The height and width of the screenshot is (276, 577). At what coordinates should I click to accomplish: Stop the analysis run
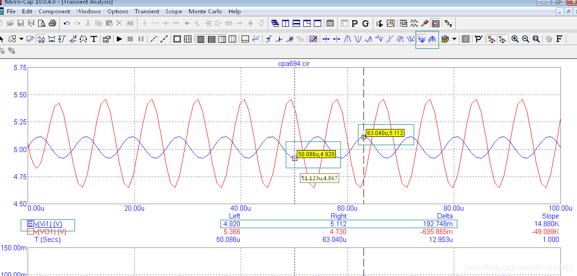click(130, 39)
